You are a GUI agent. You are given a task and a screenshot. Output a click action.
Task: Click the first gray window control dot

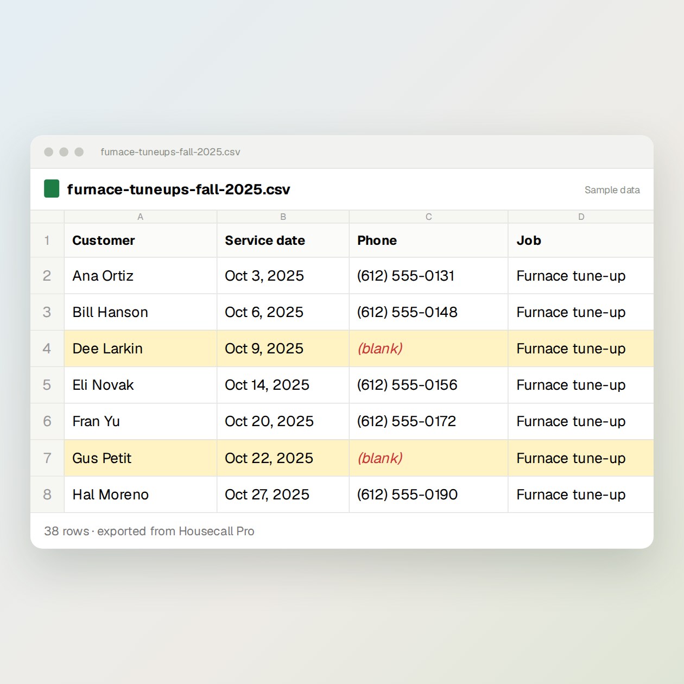(49, 152)
